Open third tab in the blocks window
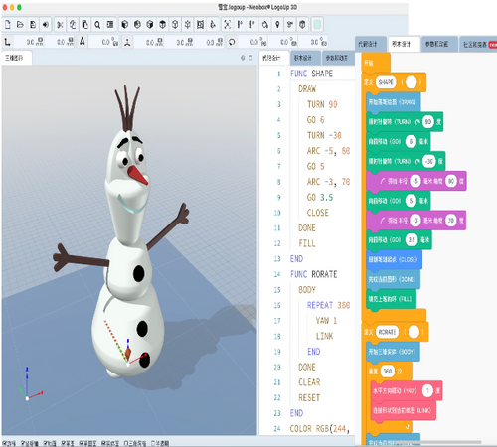 click(439, 44)
